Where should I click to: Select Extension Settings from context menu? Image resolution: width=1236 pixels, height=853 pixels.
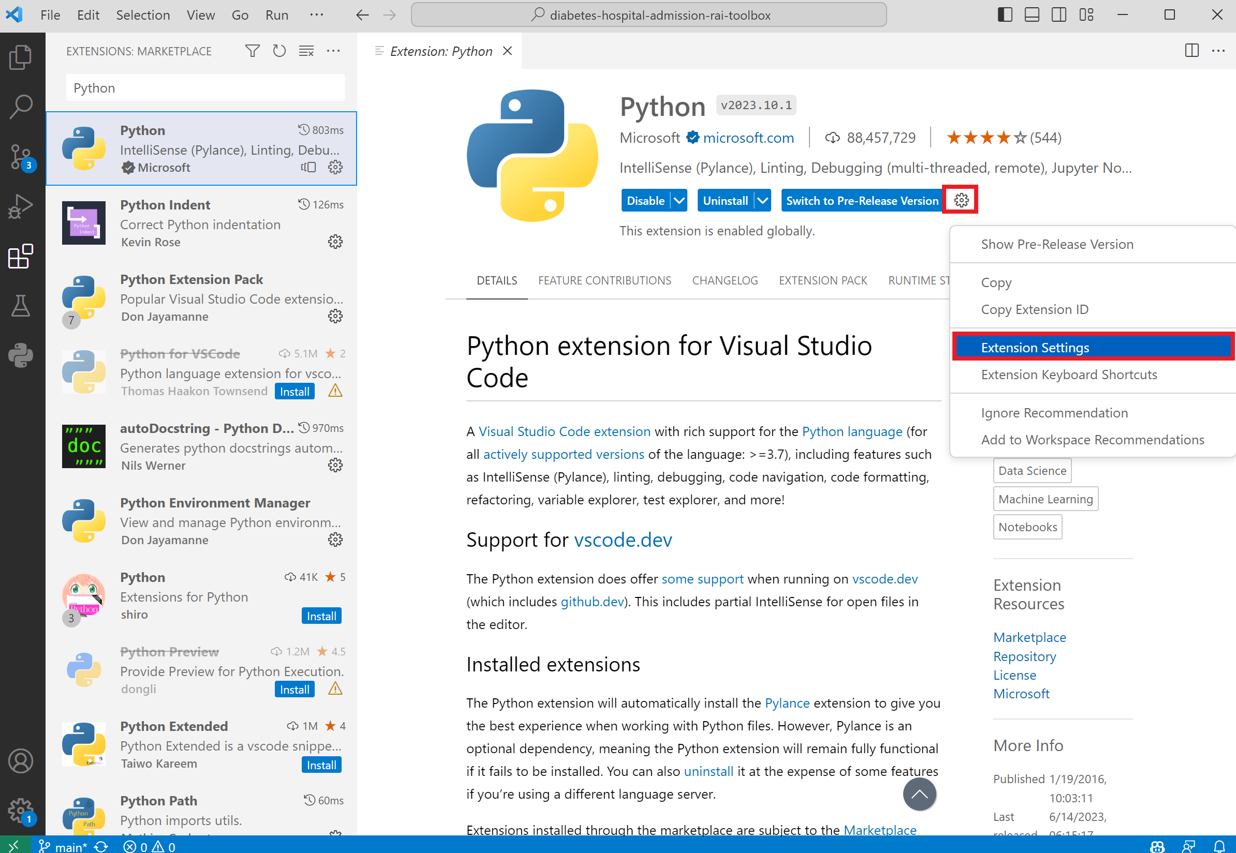pyautogui.click(x=1034, y=346)
